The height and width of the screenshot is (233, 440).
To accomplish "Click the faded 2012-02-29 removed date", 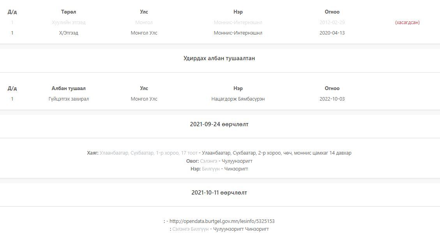I will [x=332, y=23].
